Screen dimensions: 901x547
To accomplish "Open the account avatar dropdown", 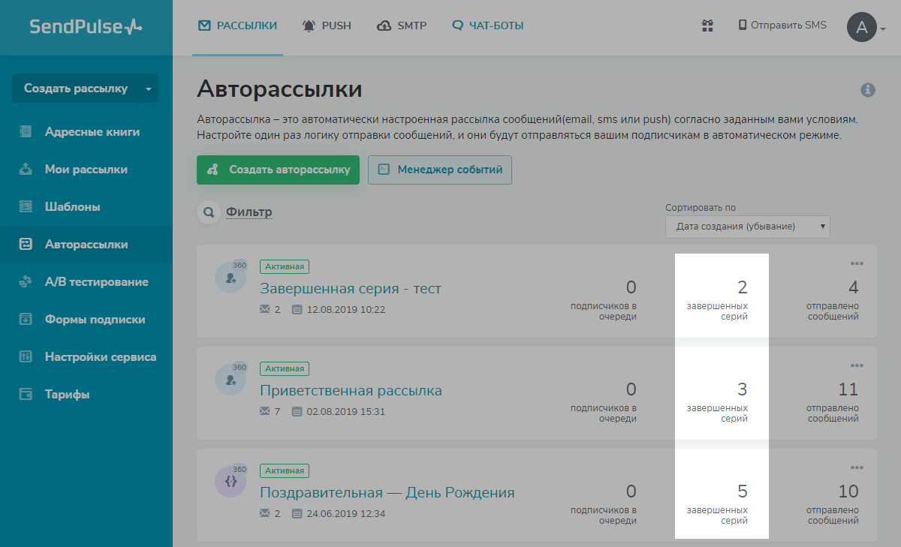I will 866,28.
